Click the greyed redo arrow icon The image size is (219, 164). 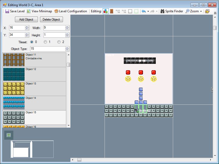point(152,11)
